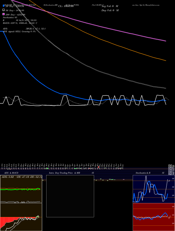Open the empty intraday price chart panel

(70, 196)
